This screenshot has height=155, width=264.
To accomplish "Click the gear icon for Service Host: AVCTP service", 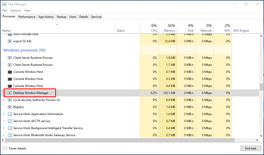I will tap(10, 121).
